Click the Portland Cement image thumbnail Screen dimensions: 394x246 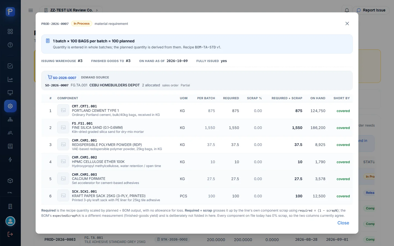63,110
